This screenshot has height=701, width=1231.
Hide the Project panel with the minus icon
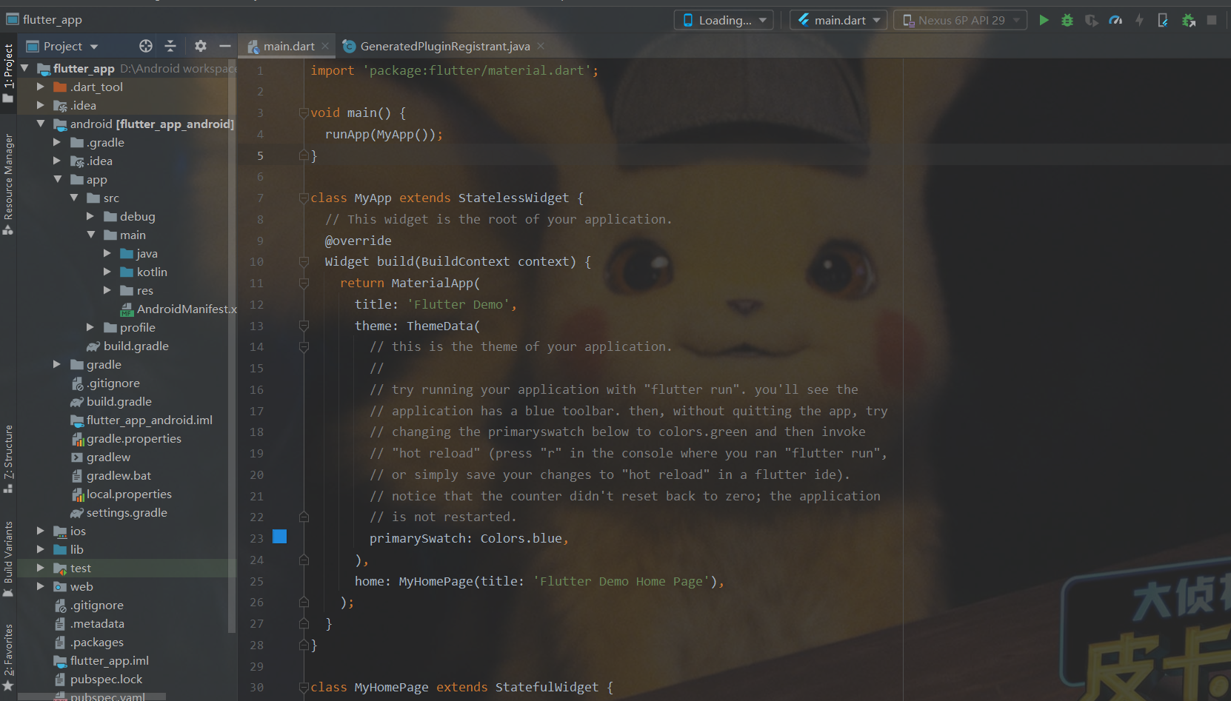225,46
